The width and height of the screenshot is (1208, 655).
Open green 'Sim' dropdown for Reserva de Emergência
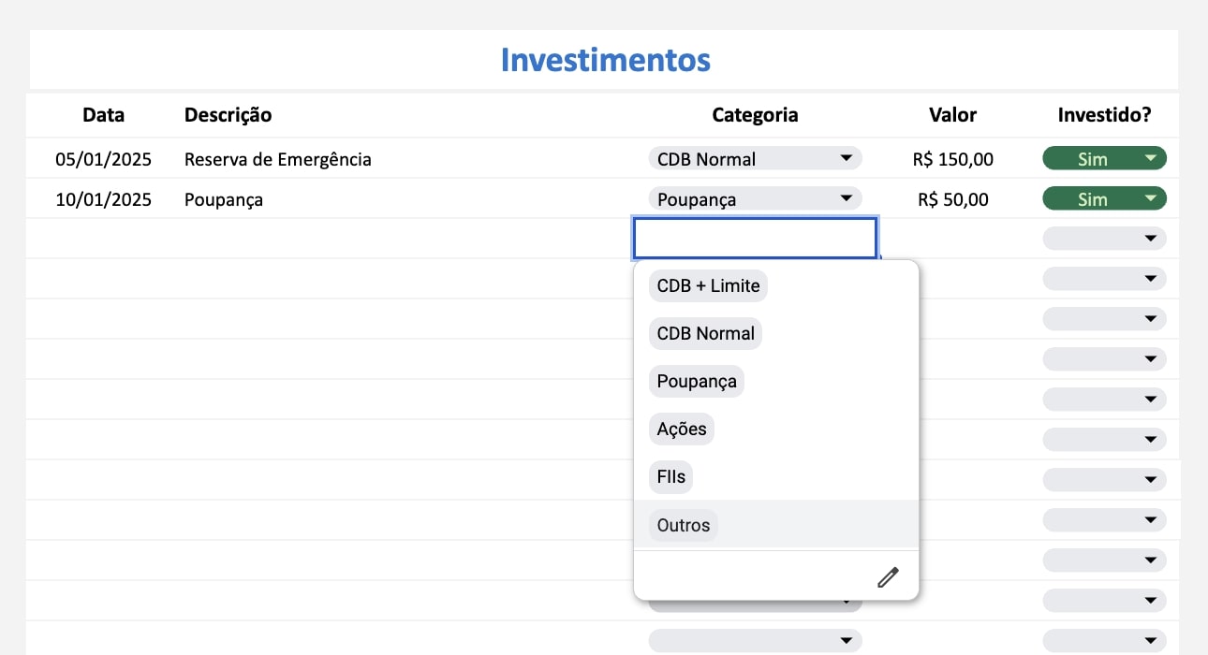click(1104, 159)
